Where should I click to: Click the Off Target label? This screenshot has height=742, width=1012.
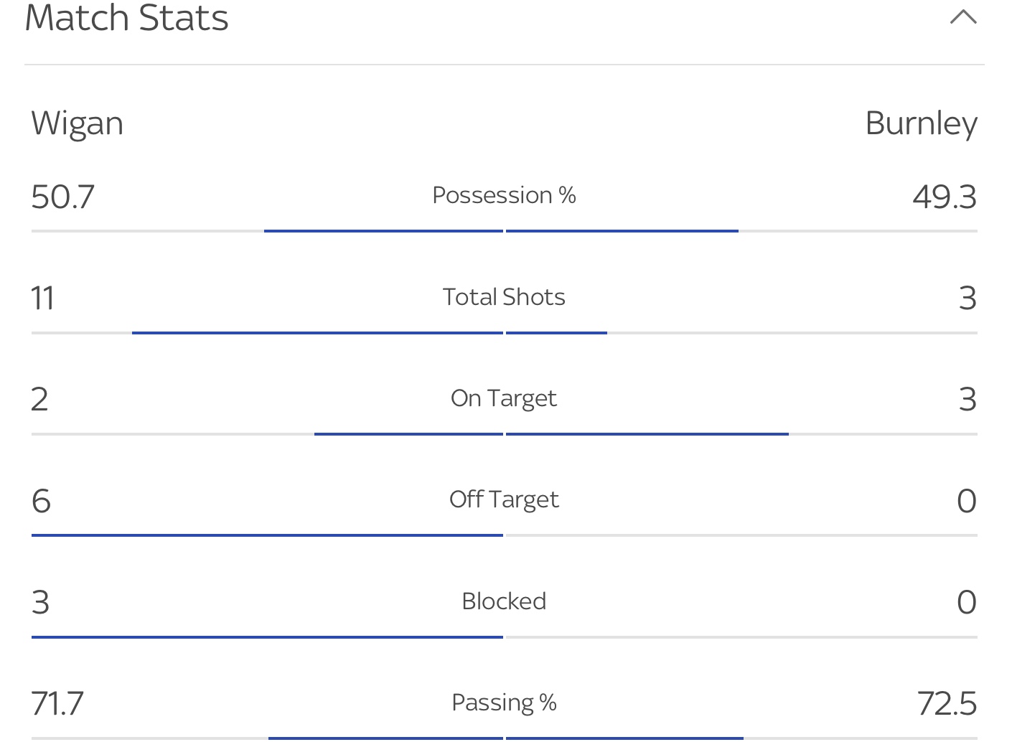click(x=504, y=499)
